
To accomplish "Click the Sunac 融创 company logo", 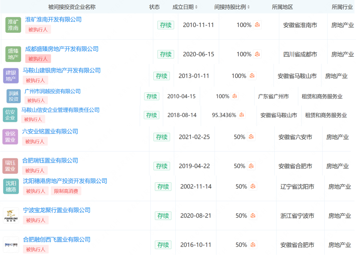I will (11, 245).
